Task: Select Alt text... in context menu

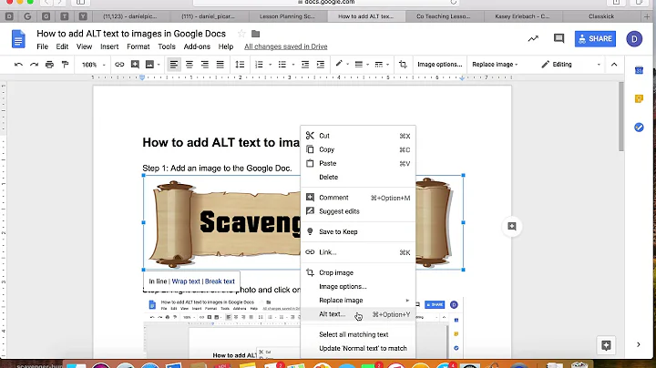Action: click(x=358, y=314)
